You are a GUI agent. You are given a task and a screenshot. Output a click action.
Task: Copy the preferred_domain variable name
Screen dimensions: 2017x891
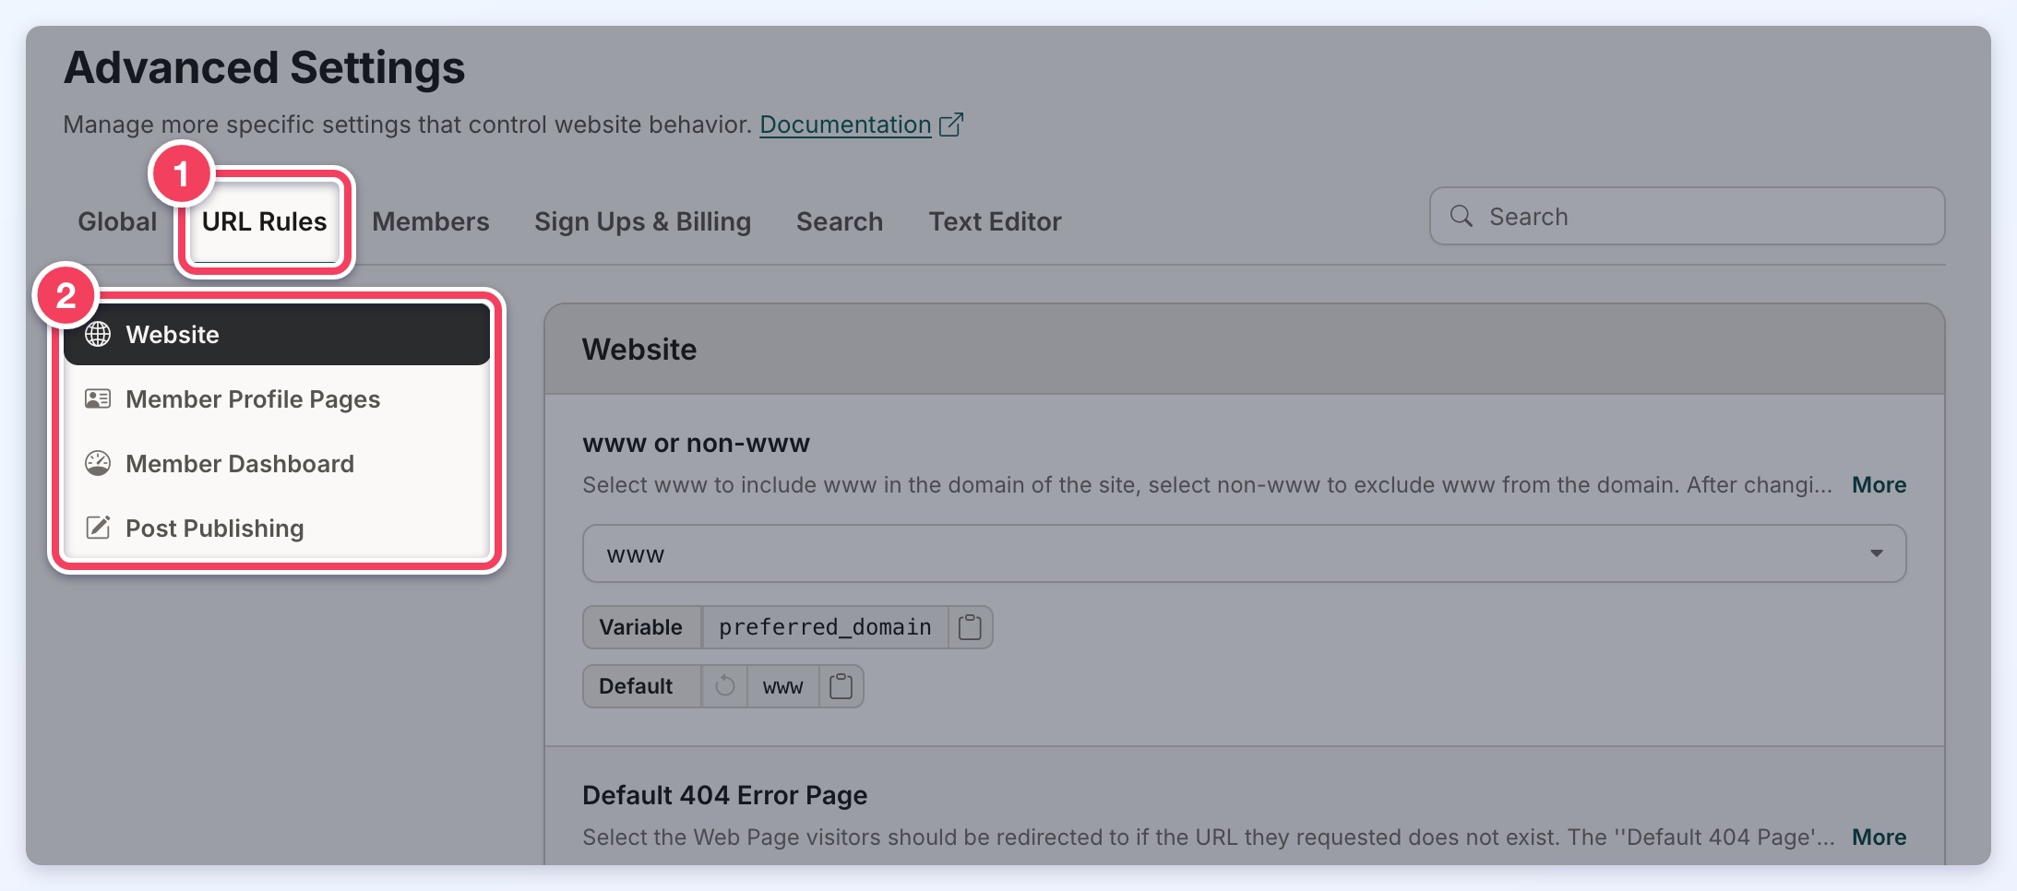(x=970, y=627)
